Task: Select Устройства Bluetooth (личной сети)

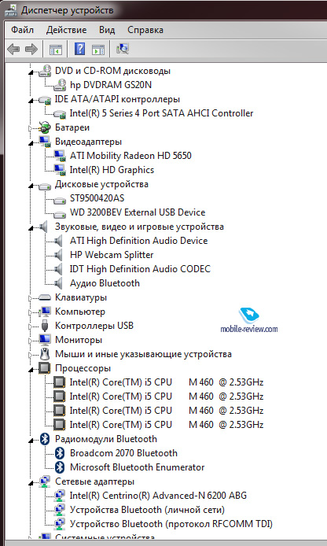Action: (147, 510)
